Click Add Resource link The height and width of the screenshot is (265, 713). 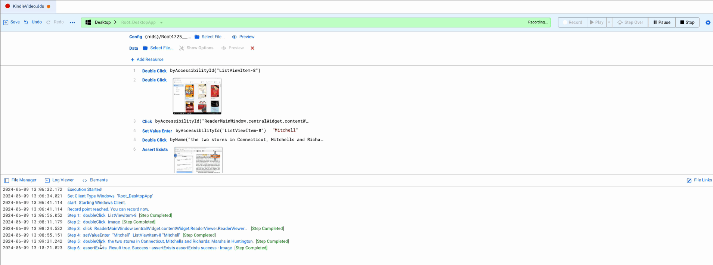[x=147, y=59]
